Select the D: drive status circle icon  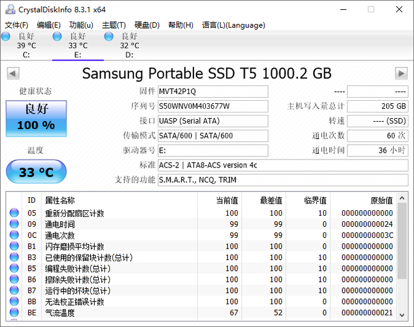[109, 36]
